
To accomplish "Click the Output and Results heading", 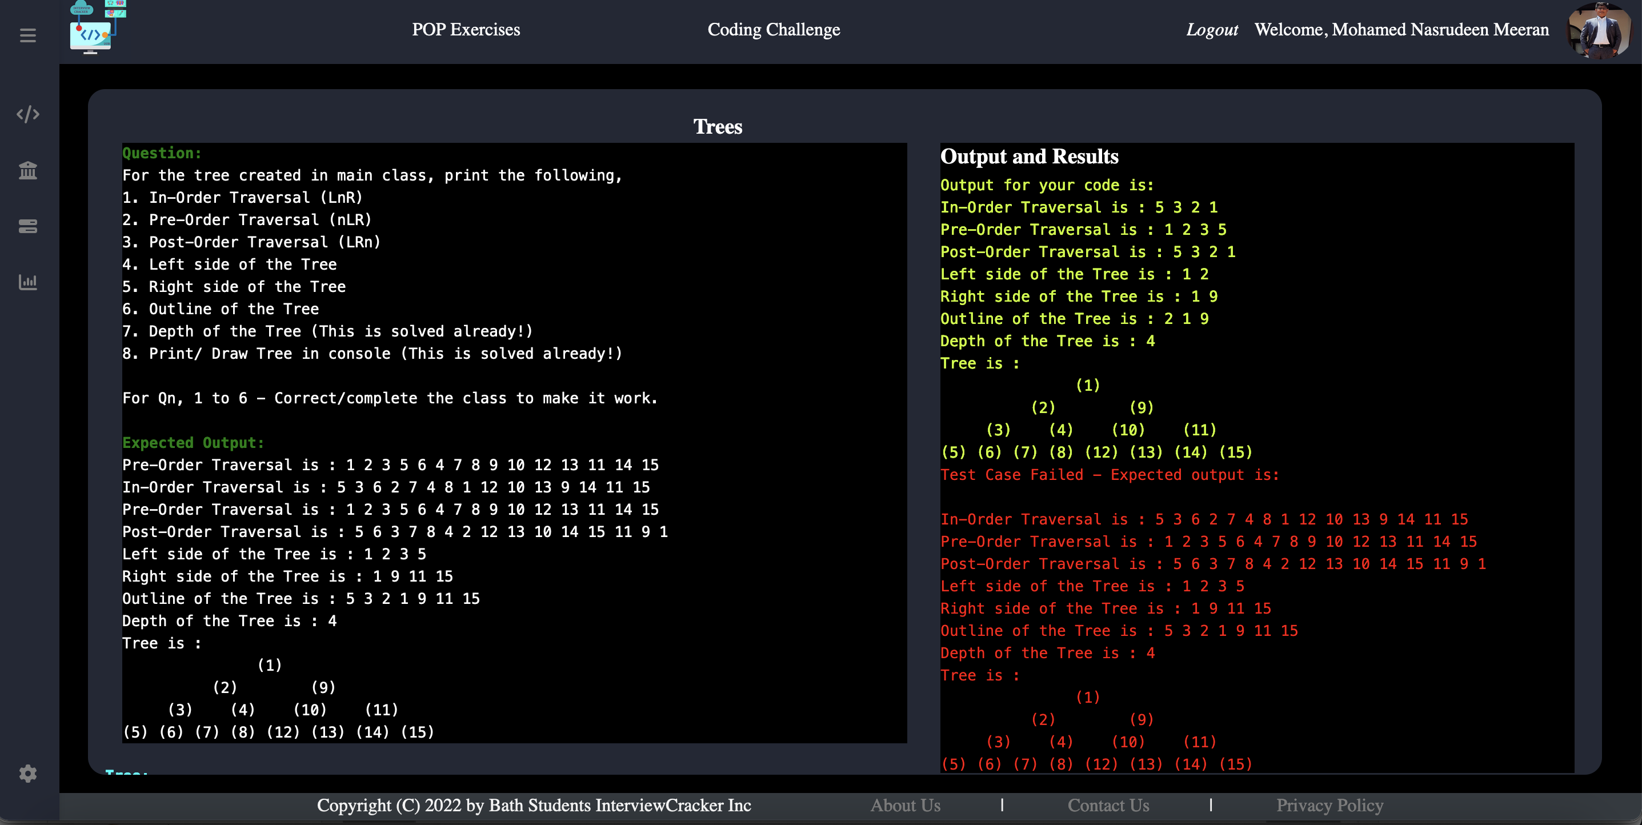I will (1030, 156).
